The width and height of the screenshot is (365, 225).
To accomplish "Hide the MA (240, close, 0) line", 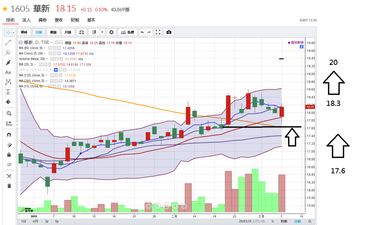I will (52, 81).
